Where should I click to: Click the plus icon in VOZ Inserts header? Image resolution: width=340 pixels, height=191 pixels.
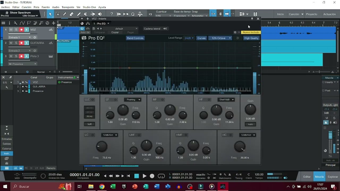coord(88,19)
